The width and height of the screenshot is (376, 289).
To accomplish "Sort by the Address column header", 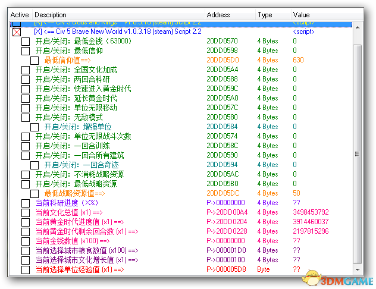I will (230, 15).
